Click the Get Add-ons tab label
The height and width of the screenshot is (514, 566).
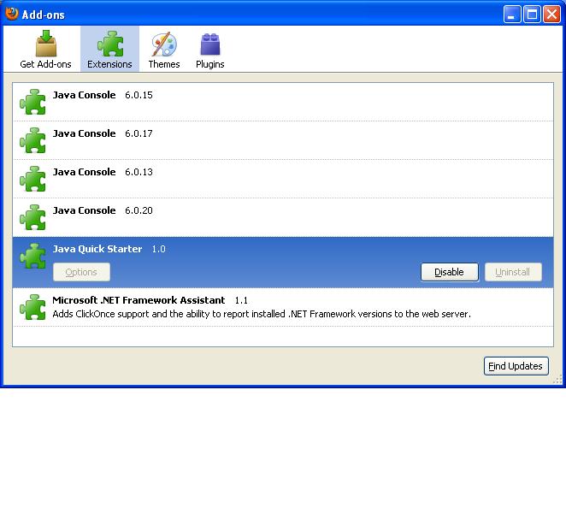coord(45,64)
